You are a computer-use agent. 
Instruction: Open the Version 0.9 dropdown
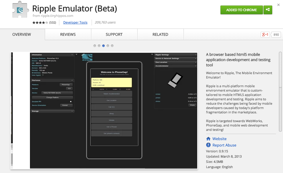tap(69, 88)
